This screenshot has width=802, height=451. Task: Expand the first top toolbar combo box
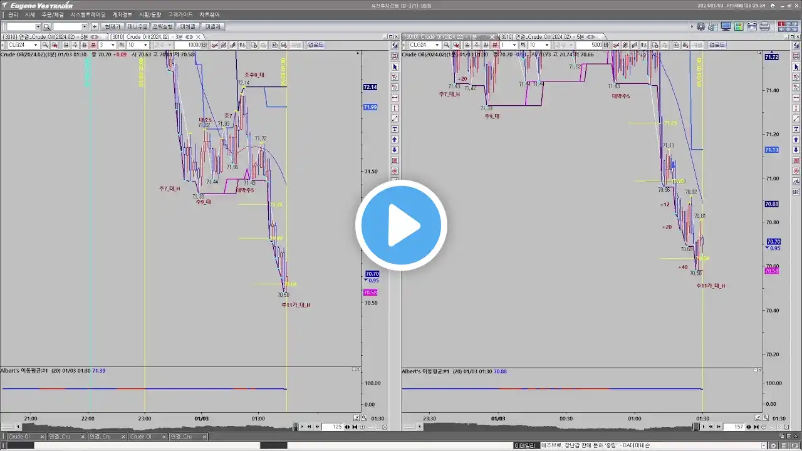[x=38, y=26]
